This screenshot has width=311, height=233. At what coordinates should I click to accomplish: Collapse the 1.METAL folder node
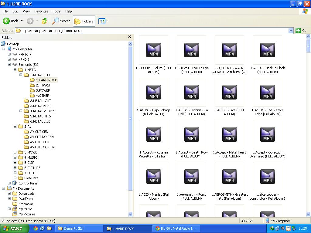pyautogui.click(x=15, y=69)
